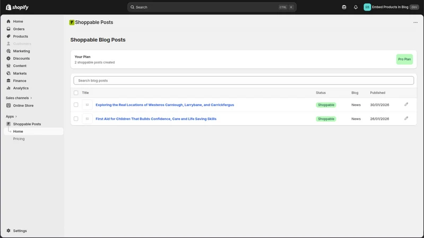Open Marketing in sidebar
Screen dimensions: 424x238
tap(21, 51)
